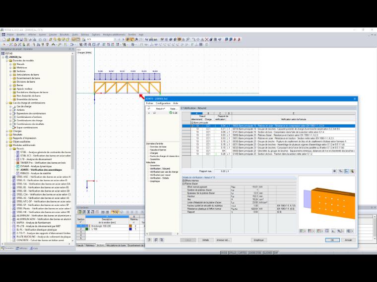Click the eye view icon below results table
The image size is (377, 282).
334,171
